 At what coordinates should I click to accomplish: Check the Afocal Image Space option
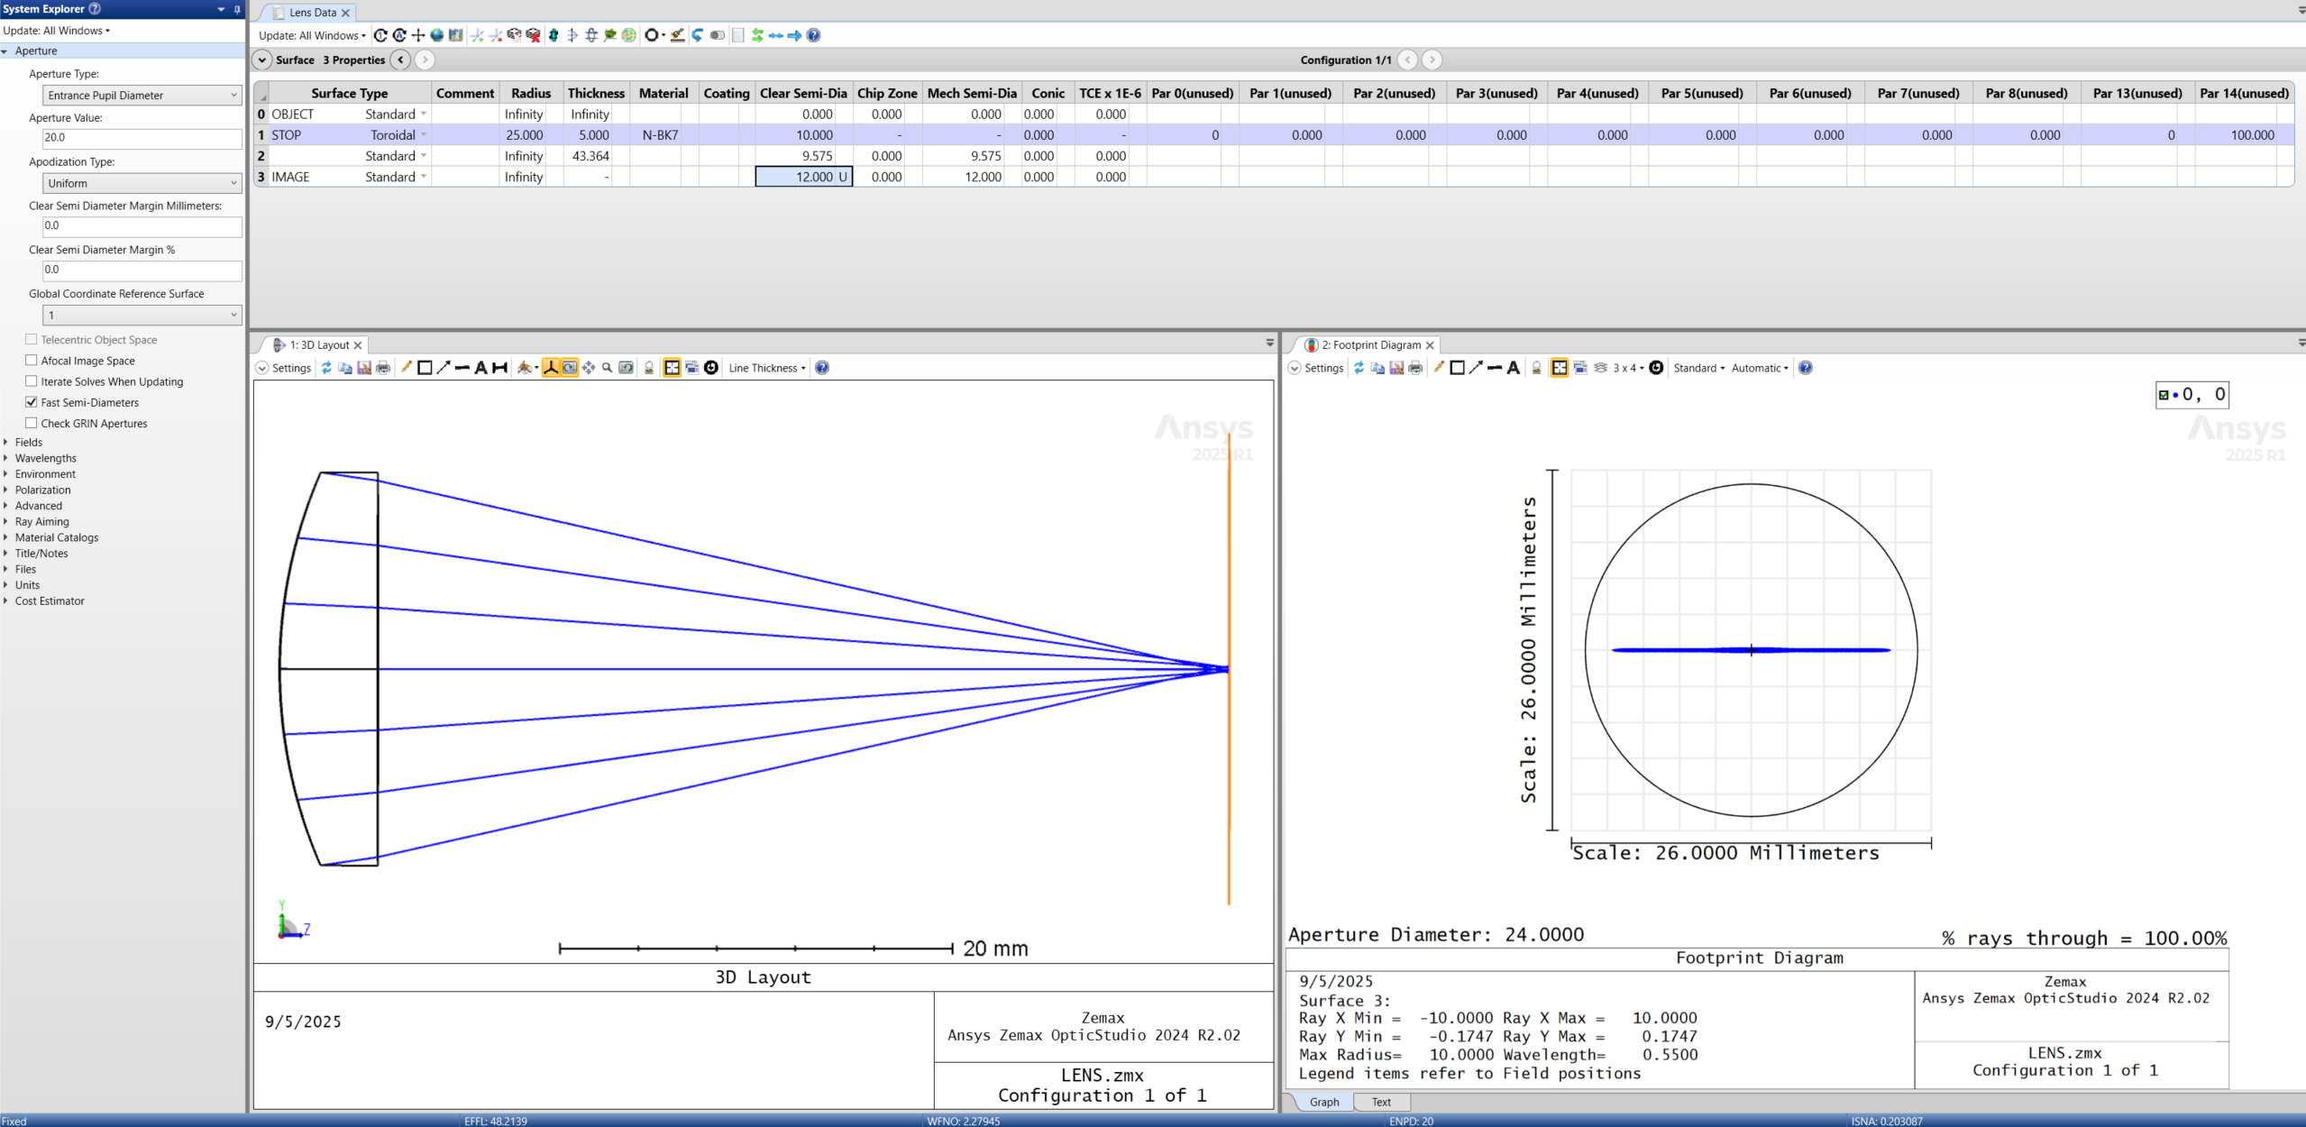click(x=31, y=360)
